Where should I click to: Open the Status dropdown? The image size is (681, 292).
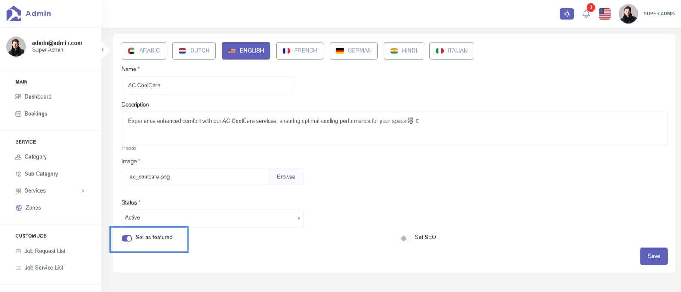212,218
